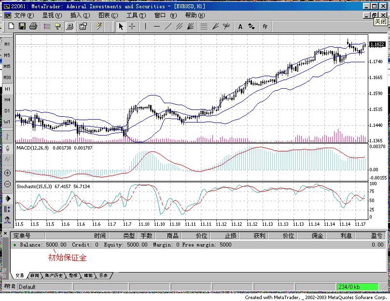The image size is (390, 301).
Task: Select the vertical line drawing tool
Action: point(145,27)
